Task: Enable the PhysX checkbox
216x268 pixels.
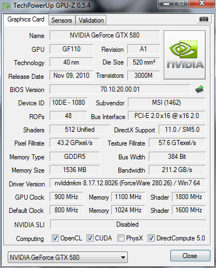Action: (121, 238)
